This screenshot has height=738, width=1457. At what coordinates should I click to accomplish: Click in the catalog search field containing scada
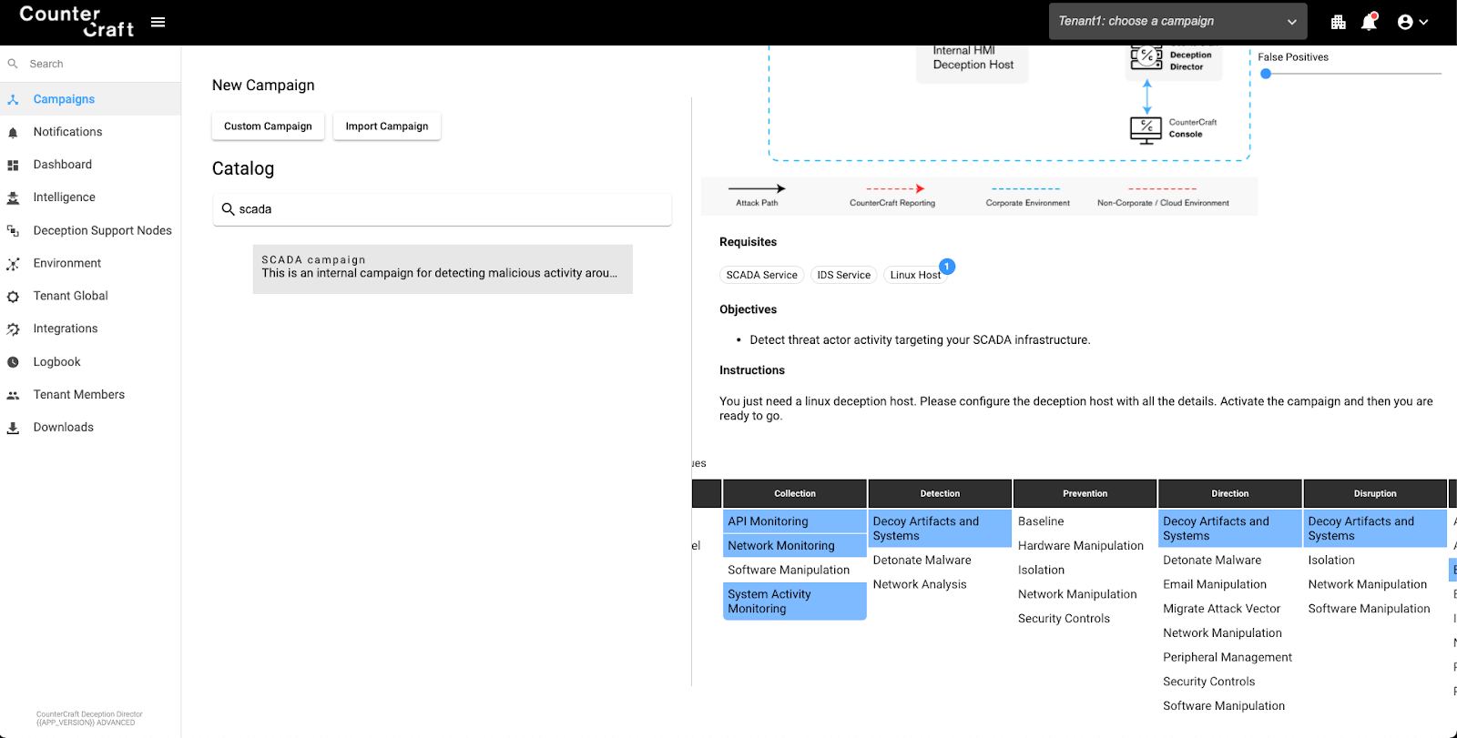point(443,209)
